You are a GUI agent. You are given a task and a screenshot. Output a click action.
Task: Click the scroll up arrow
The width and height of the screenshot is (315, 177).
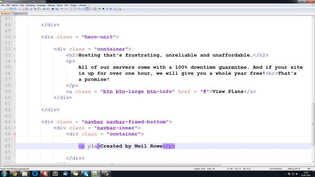pyautogui.click(x=313, y=18)
